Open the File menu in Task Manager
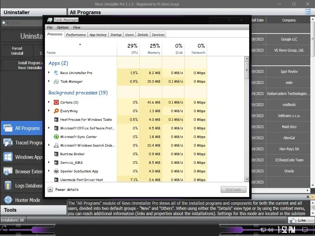315x236 pixels. (x=50, y=27)
